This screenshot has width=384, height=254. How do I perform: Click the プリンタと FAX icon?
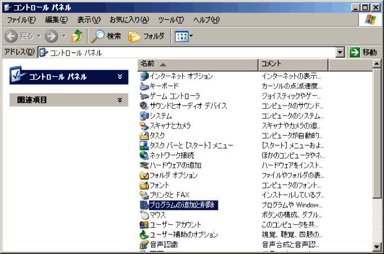pyautogui.click(x=144, y=195)
